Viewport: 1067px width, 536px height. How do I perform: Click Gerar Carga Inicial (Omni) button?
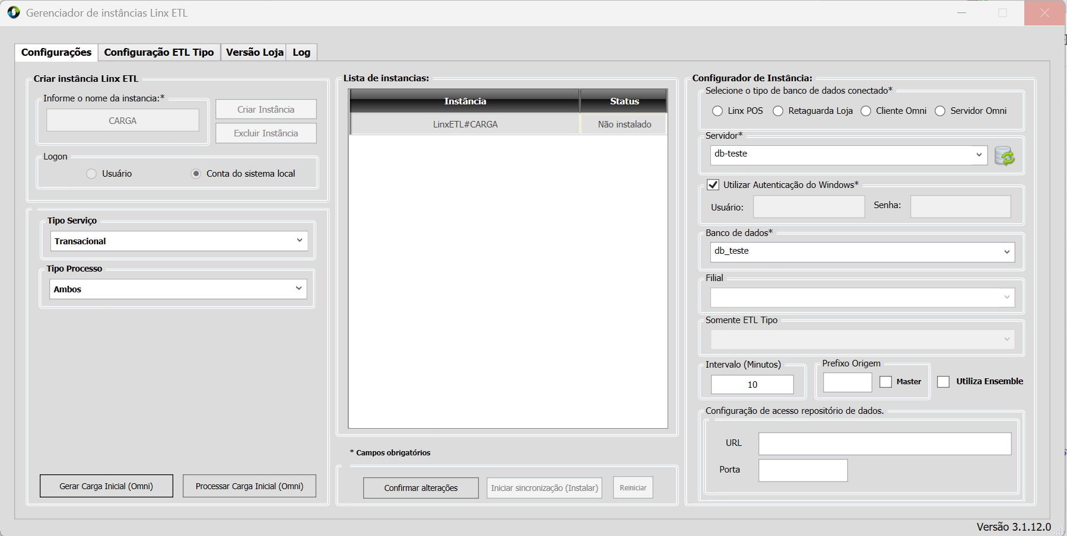click(106, 486)
